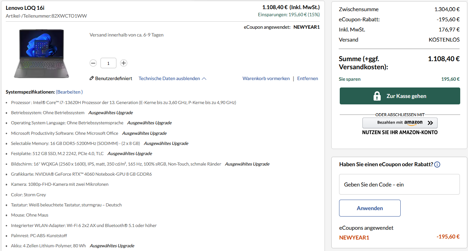This screenshot has width=468, height=251.
Task: Click the pencil Benutzerdefiniert customization icon
Action: pos(91,78)
